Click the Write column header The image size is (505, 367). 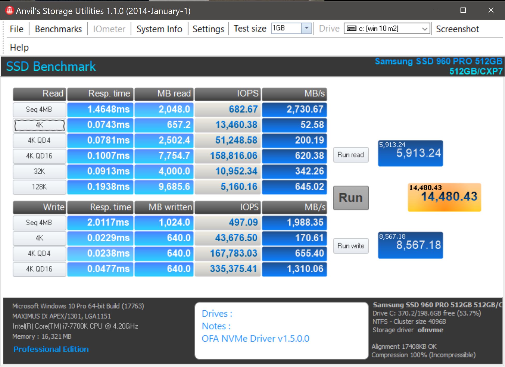(39, 207)
